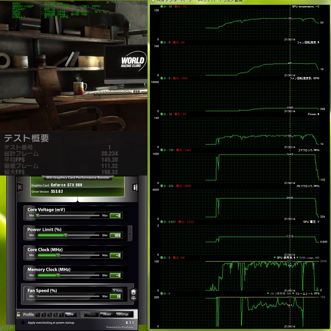
Task: Click the driver version 353.62 text
Action: click(x=57, y=191)
